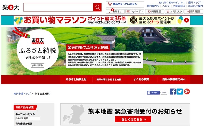This screenshot has width=204, height=126.
Task: Open 閲覧履歴 browsing history
Action: click(x=154, y=12)
